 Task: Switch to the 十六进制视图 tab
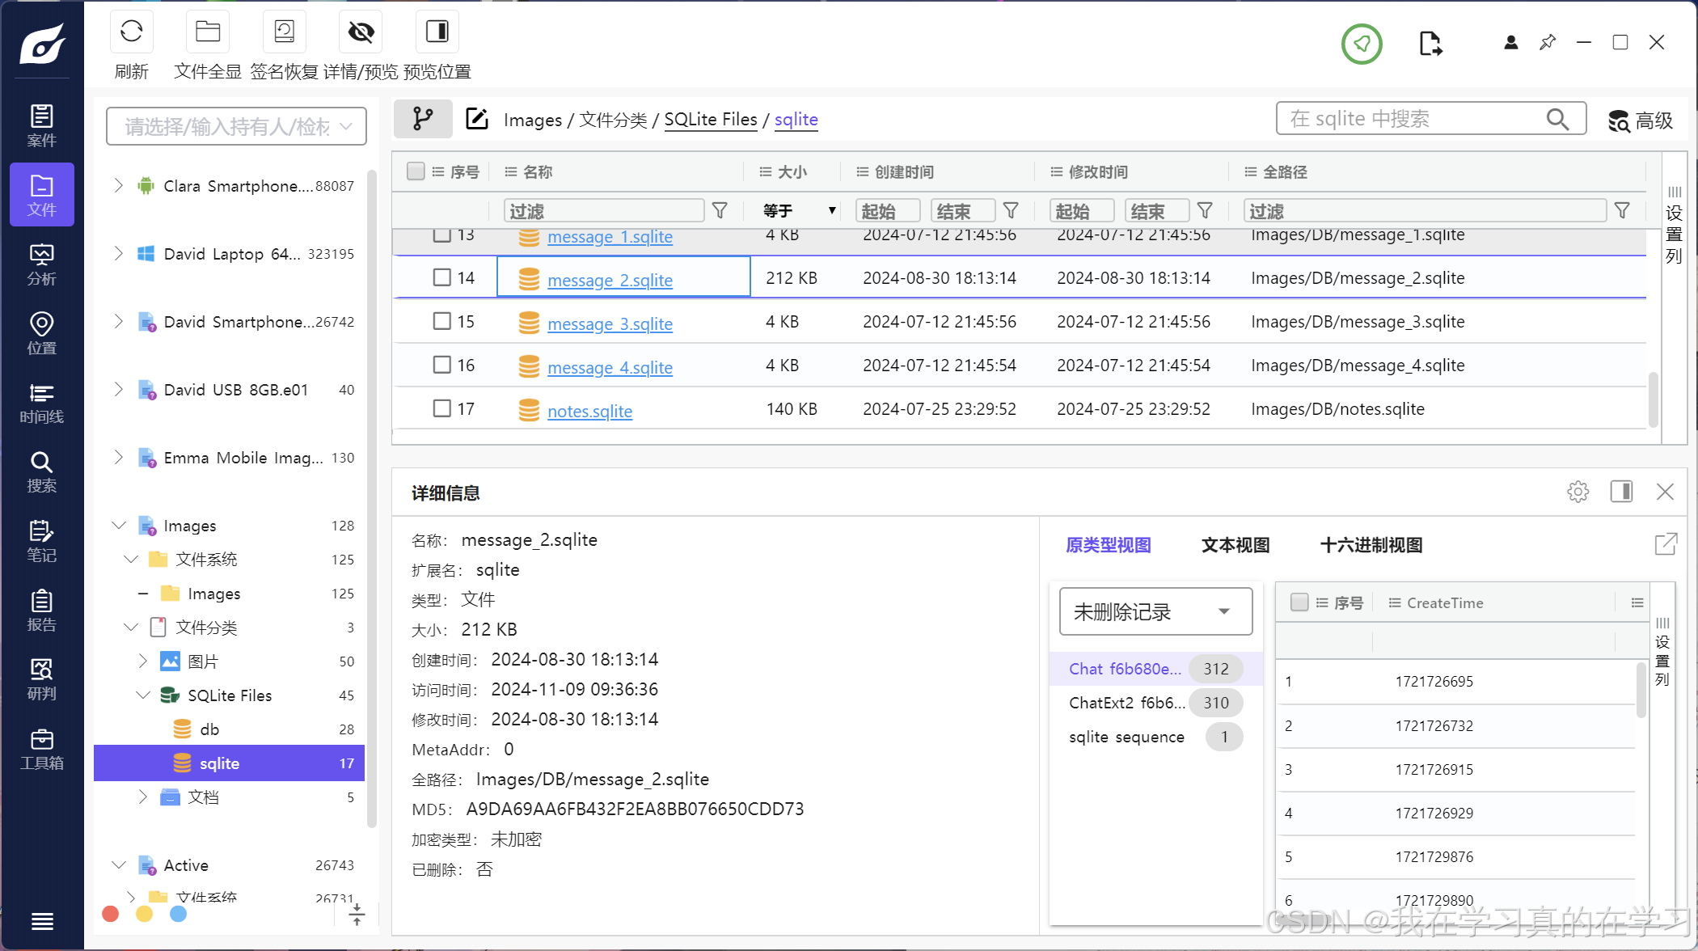[1371, 545]
